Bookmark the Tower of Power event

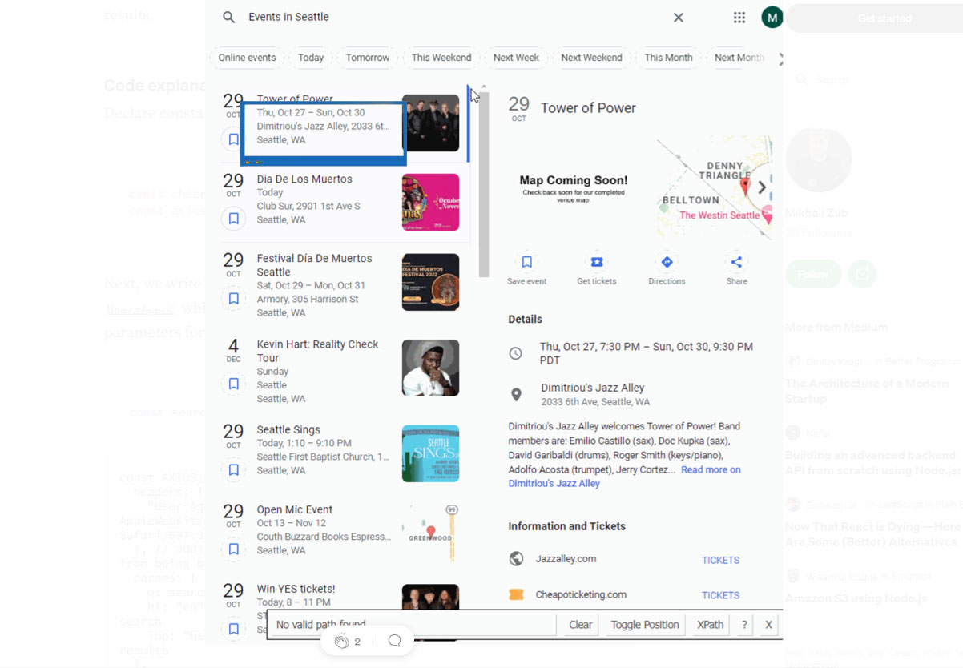coord(233,139)
